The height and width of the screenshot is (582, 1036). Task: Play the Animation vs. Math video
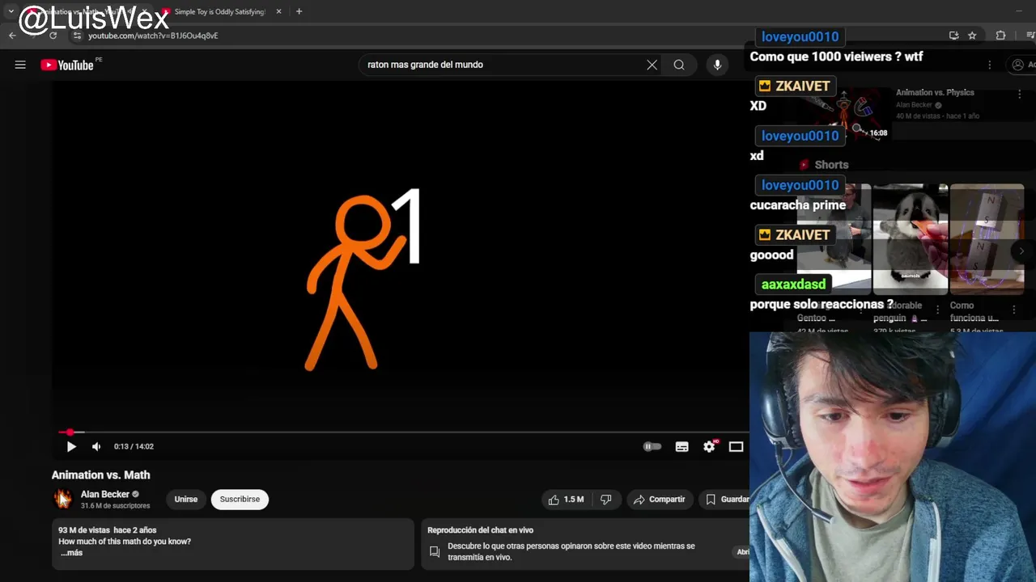[71, 446]
